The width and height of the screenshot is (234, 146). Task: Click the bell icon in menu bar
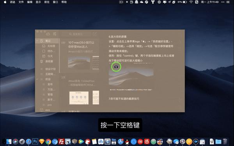tap(136, 2)
